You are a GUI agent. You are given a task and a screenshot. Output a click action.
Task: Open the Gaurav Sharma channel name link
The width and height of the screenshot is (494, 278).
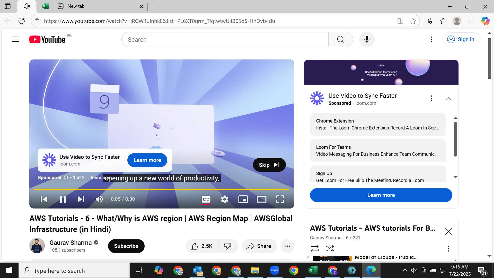70,243
